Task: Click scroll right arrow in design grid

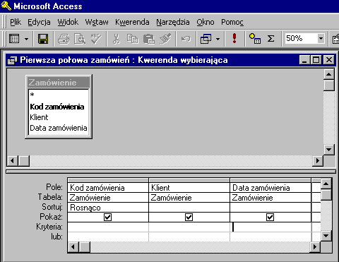Action: pos(315,247)
